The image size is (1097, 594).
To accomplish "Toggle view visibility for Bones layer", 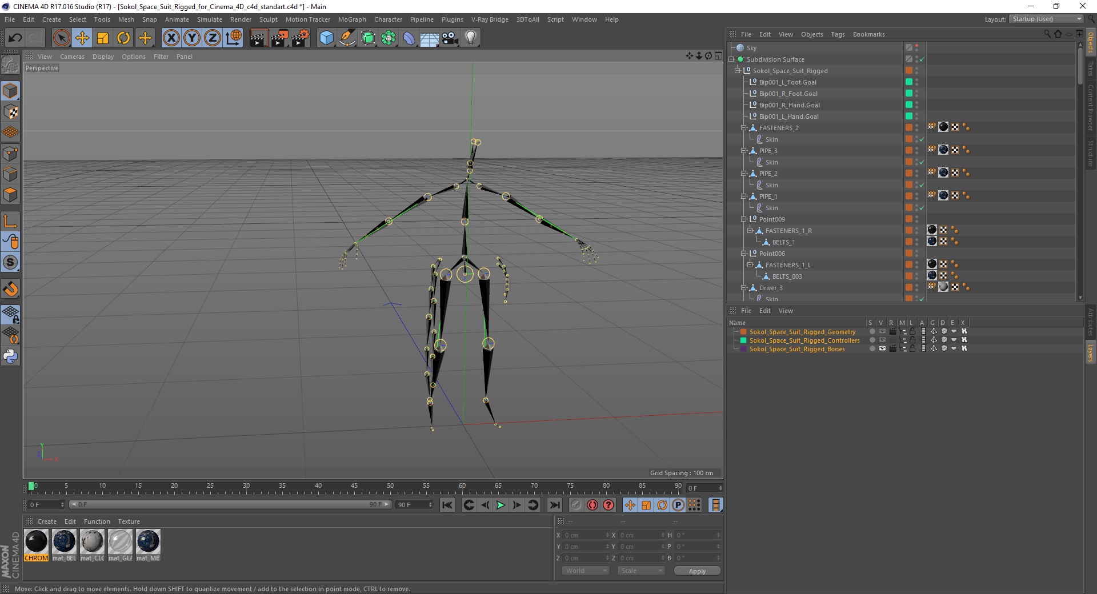I will (x=882, y=348).
